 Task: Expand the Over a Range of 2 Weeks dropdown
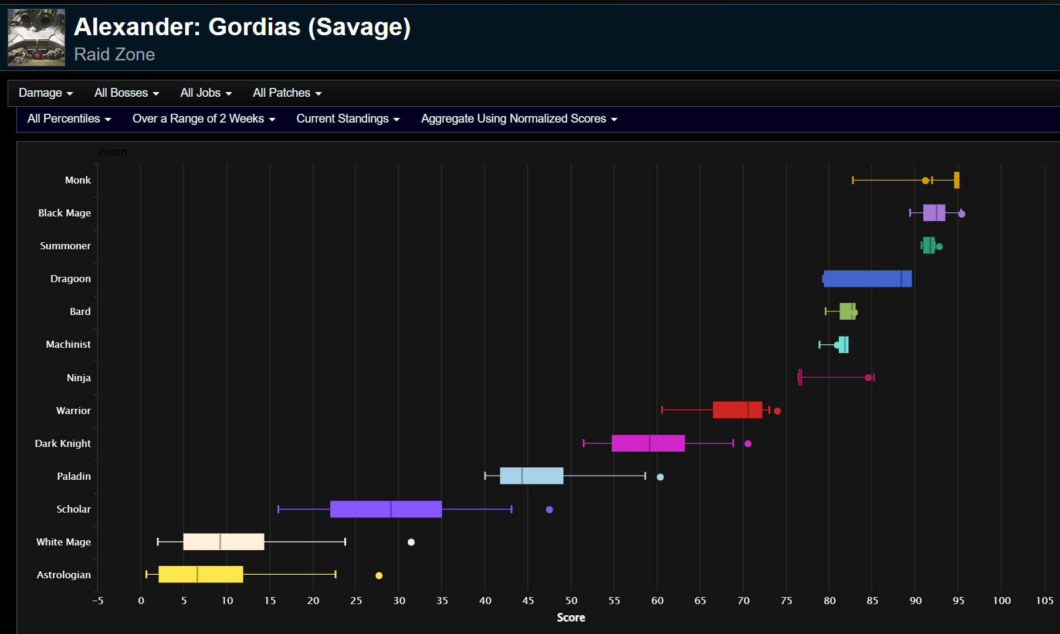[x=204, y=118]
